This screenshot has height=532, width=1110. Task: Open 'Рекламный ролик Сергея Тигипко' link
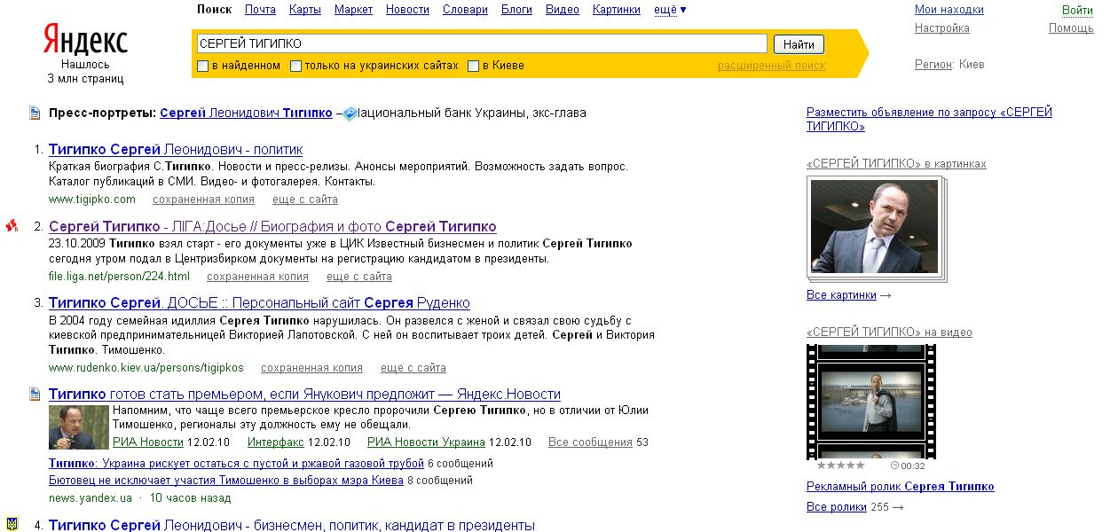901,487
